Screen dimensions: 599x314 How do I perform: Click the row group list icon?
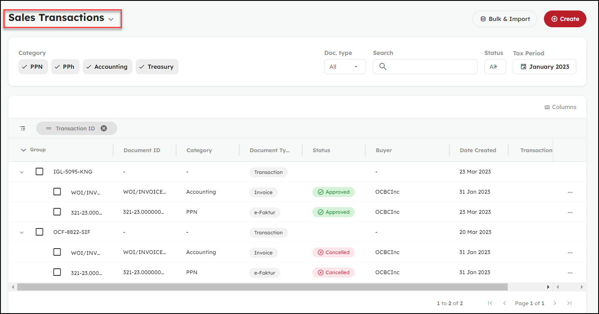tap(22, 128)
